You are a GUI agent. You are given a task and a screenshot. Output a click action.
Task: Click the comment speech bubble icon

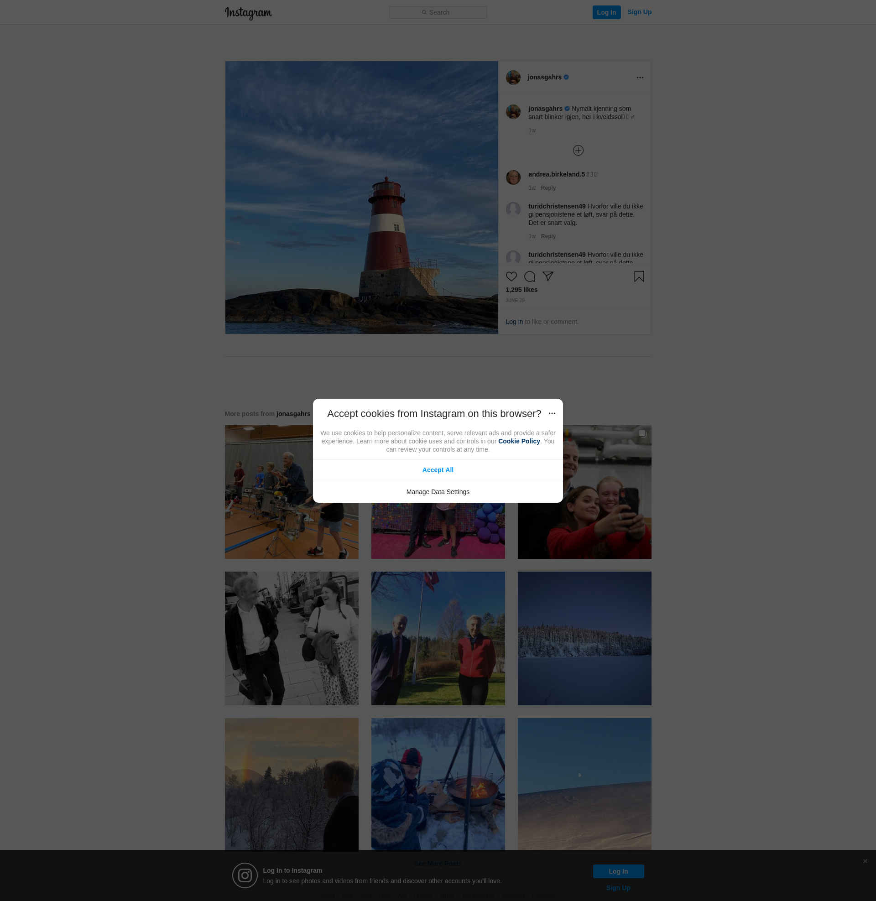pos(530,276)
